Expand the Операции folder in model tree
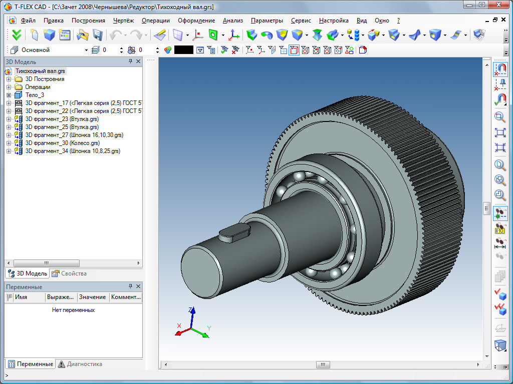The image size is (513, 384). (9, 87)
